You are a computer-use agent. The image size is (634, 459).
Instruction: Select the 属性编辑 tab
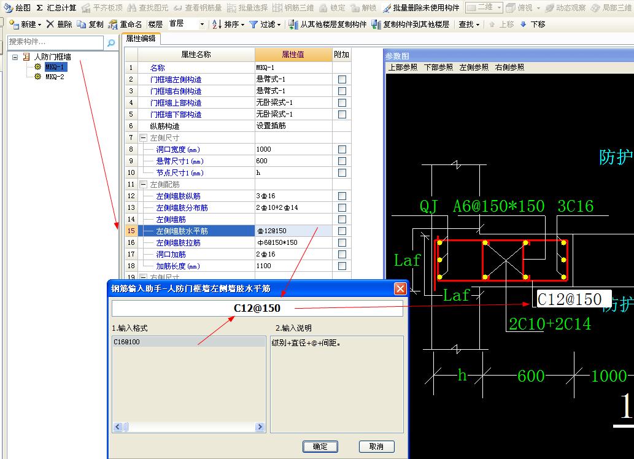coord(141,39)
